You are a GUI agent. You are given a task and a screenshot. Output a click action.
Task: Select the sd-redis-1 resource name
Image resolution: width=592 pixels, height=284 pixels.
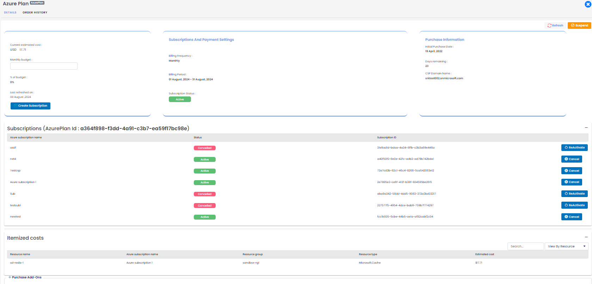pyautogui.click(x=17, y=263)
